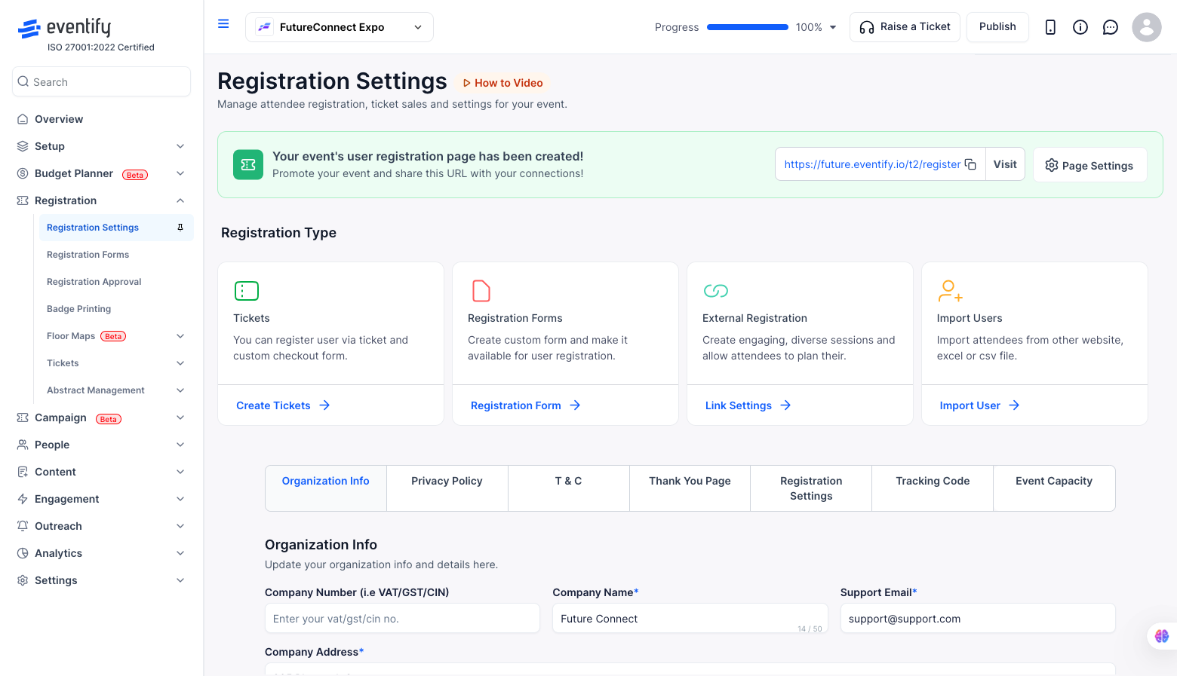
Task: Click the Settings gear sidebar icon
Action: pyautogui.click(x=23, y=580)
